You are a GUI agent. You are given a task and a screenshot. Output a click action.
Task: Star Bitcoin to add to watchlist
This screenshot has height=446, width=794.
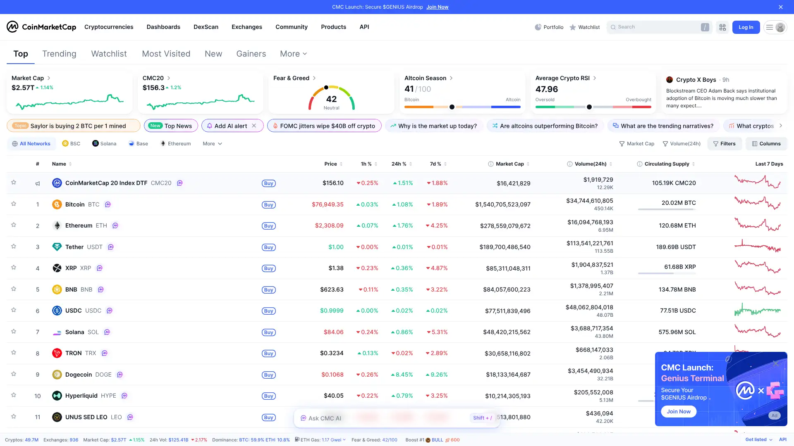pyautogui.click(x=14, y=204)
